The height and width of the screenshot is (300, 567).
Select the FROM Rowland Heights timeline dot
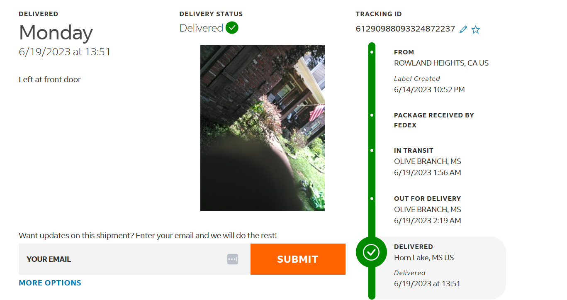tap(372, 52)
